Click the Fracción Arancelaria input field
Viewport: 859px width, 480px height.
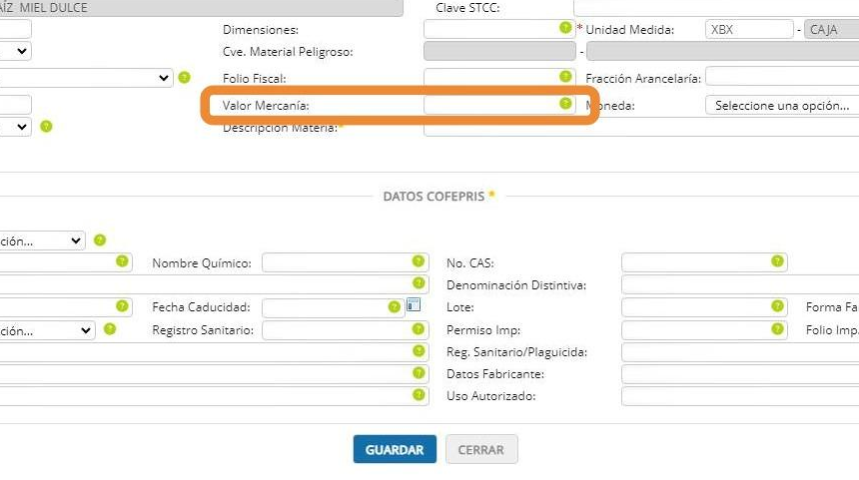[x=781, y=77]
